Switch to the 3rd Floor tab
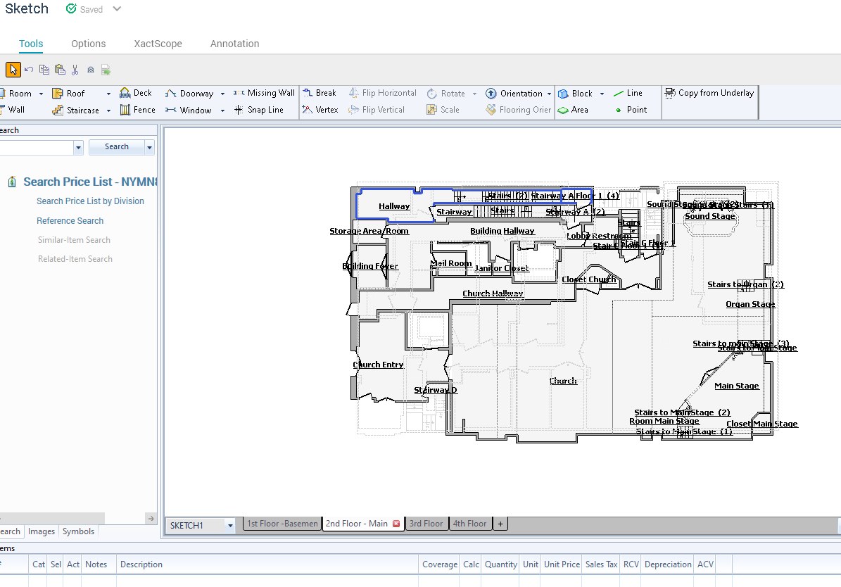 point(426,524)
